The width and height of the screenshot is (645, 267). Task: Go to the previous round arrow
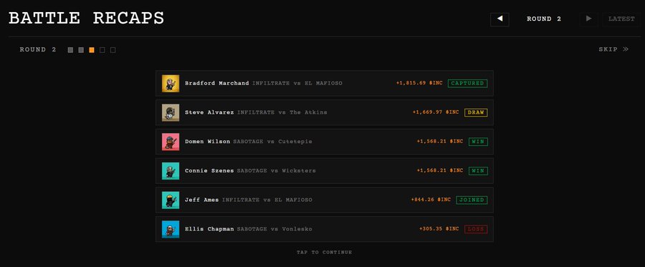point(500,19)
